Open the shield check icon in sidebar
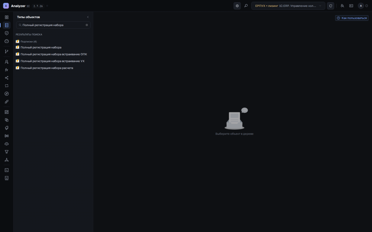Screen dimensions: 372x232 pyautogui.click(x=7, y=33)
